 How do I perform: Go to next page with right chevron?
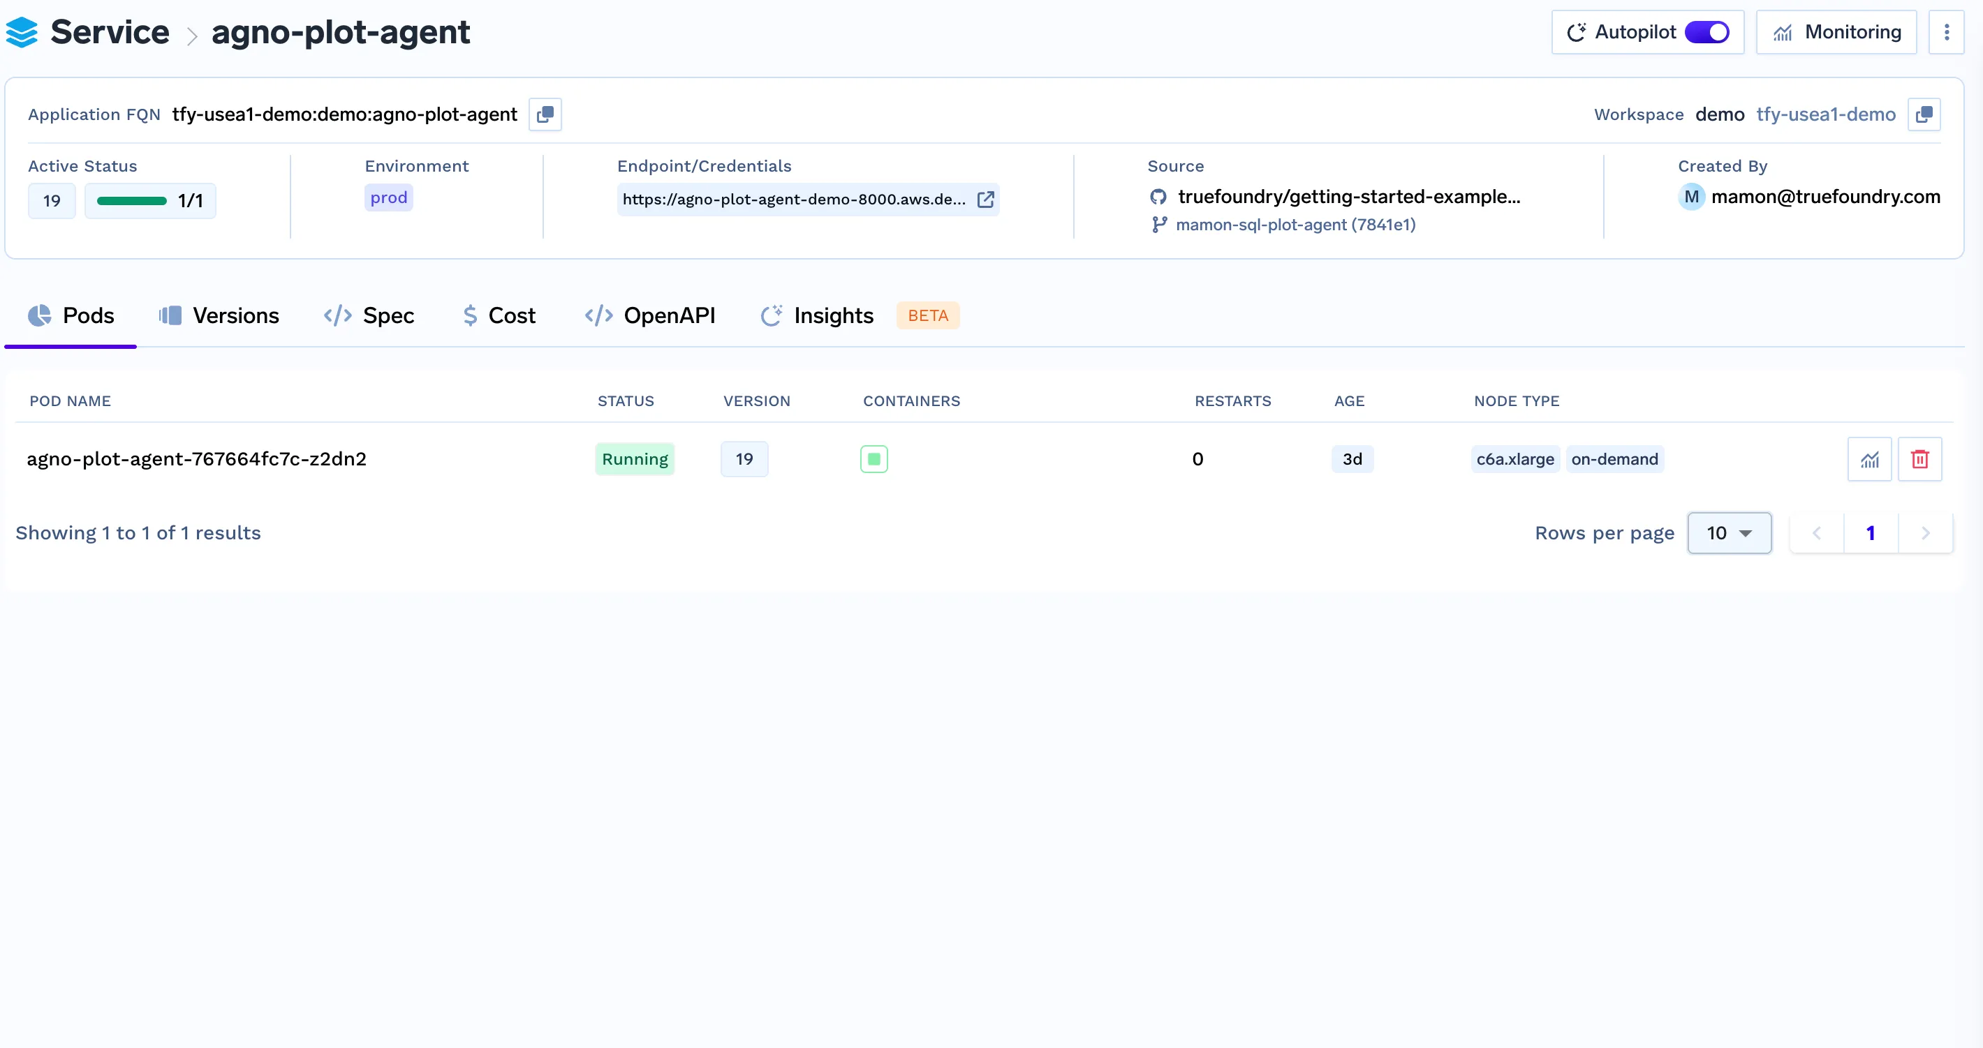[x=1925, y=533]
